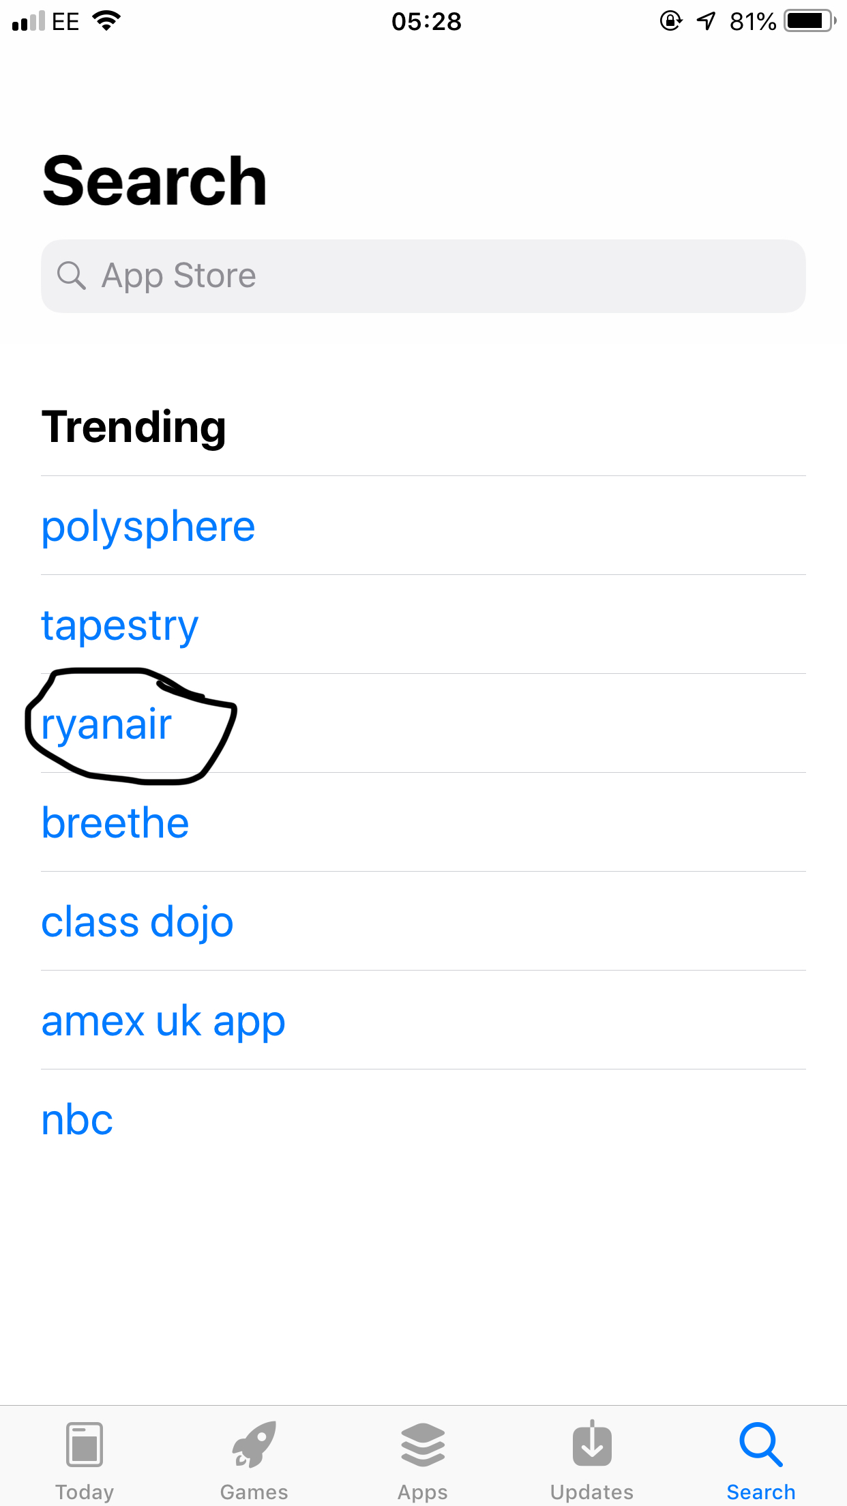Viewport: 847px width, 1506px height.
Task: Choose the breethe trending search
Action: (x=115, y=823)
